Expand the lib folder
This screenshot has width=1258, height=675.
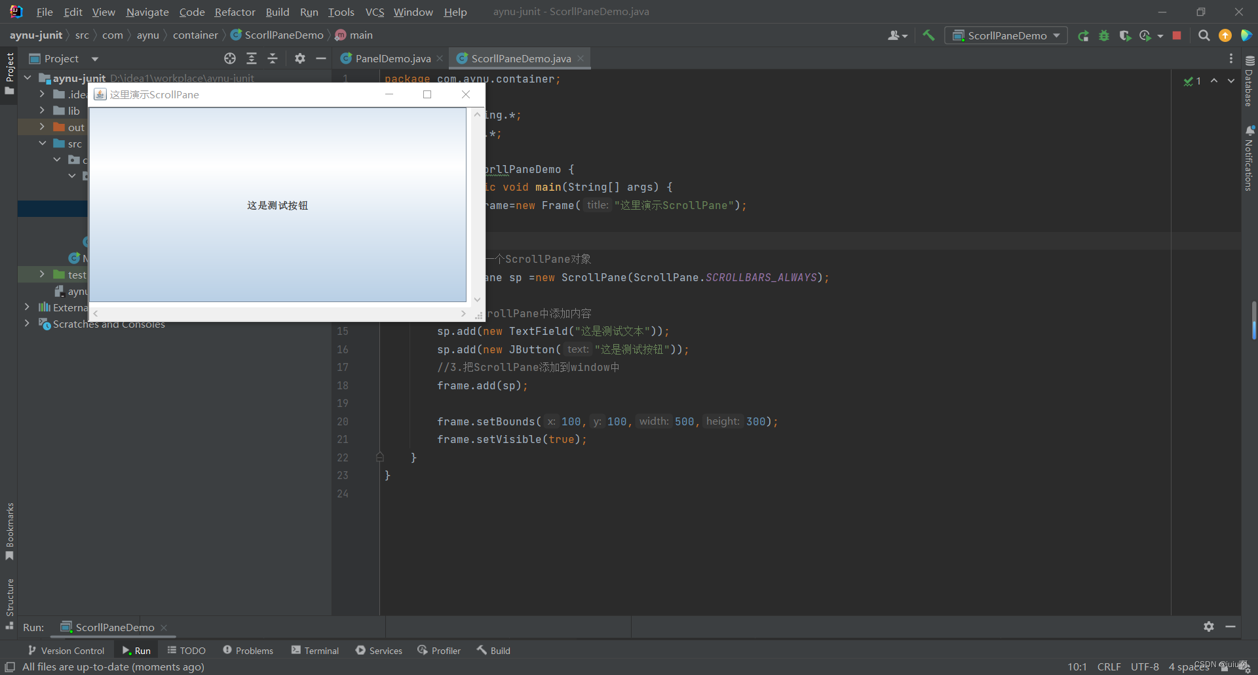(42, 110)
